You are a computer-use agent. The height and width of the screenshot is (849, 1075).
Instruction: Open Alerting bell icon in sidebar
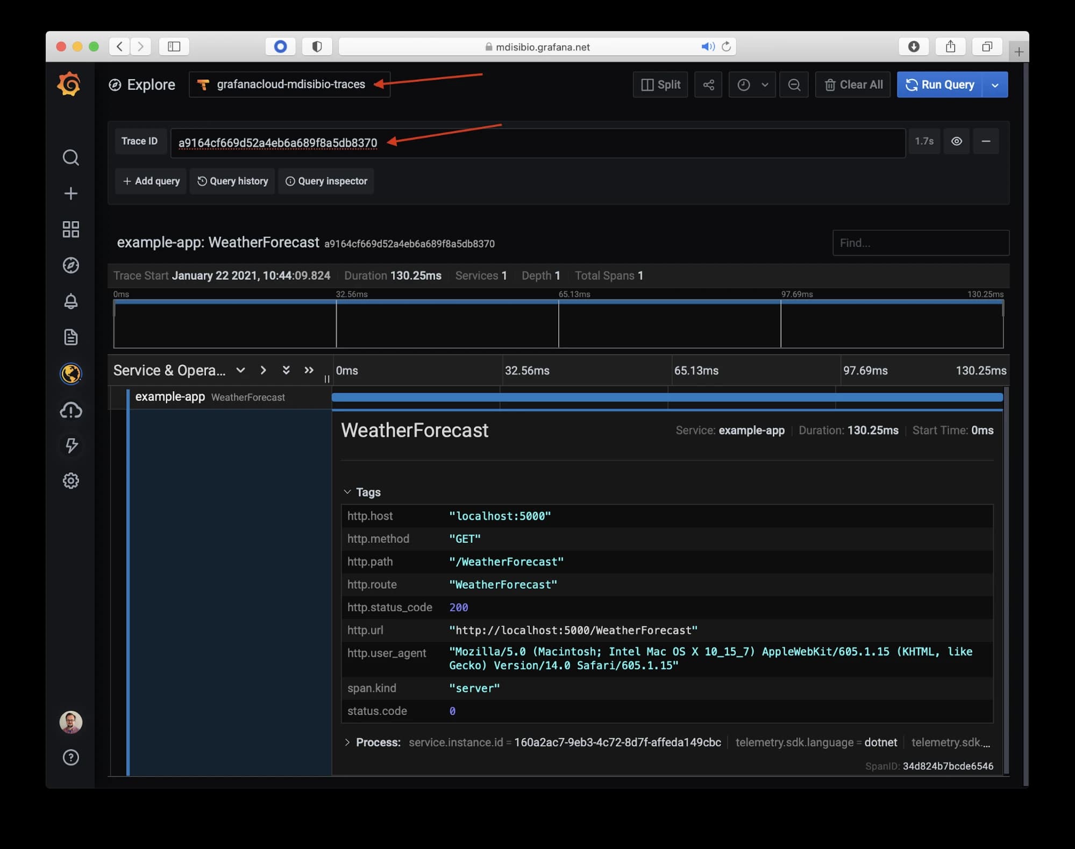coord(70,301)
